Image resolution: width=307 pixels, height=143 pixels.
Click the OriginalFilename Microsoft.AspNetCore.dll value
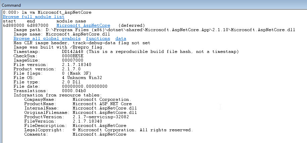(x=105, y=113)
